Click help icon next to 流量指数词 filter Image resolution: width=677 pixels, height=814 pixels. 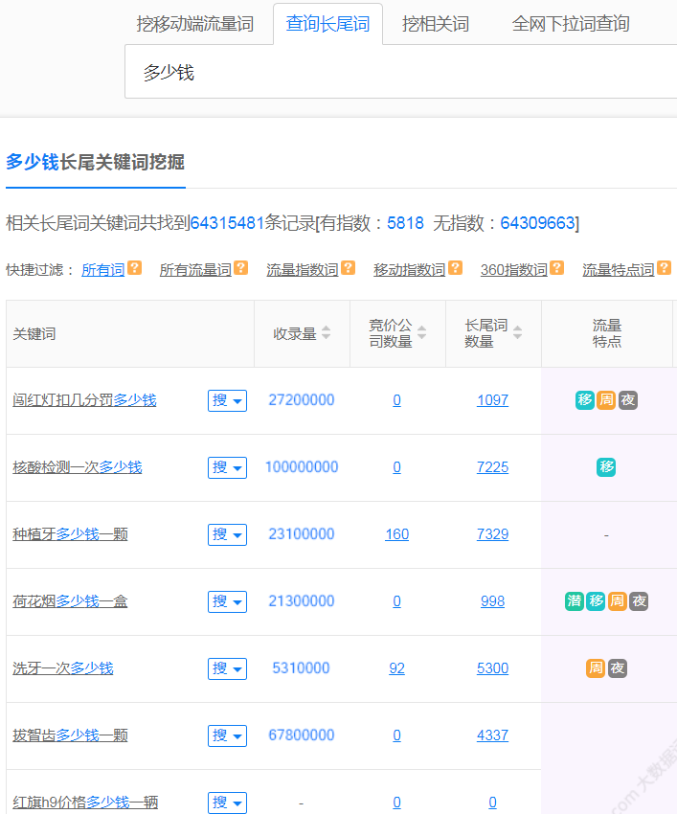349,268
